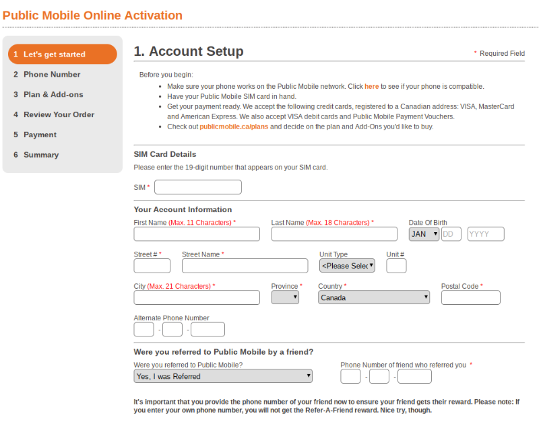Expand the Unit Type dropdown
The image size is (541, 428).
(347, 266)
